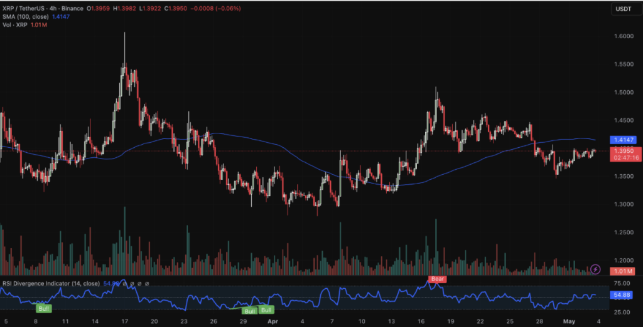Click date 29 on the time axis

point(243,321)
